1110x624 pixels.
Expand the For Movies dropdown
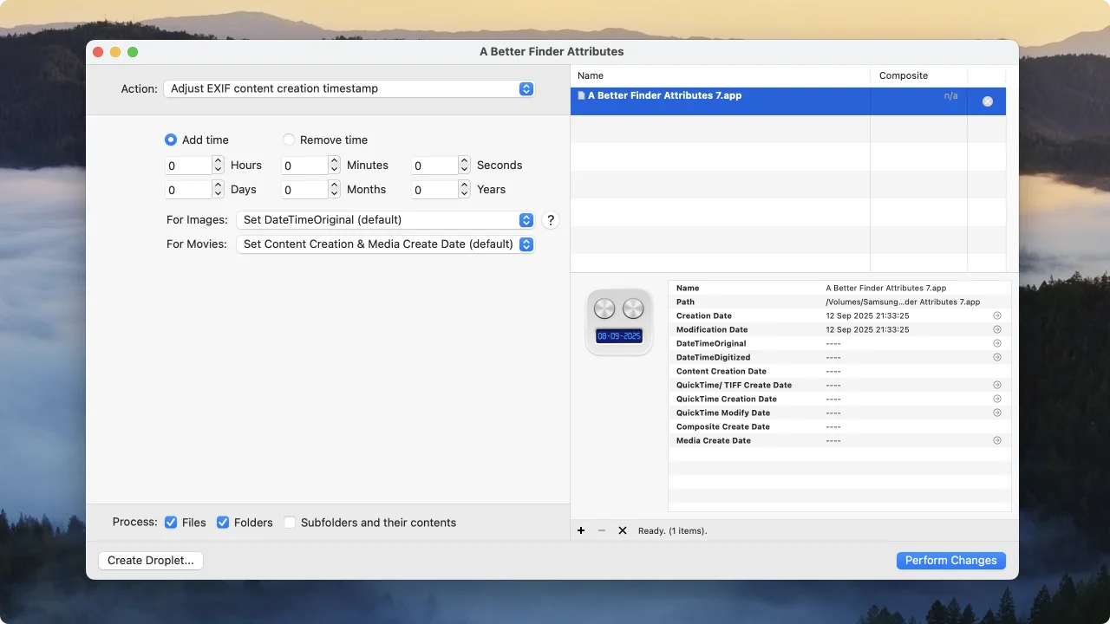click(x=385, y=244)
